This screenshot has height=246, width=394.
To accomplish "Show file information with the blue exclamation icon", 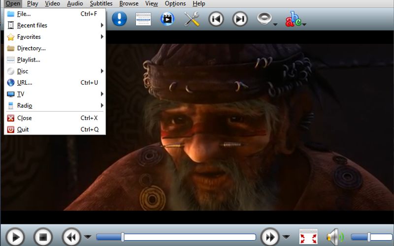I will click(119, 19).
